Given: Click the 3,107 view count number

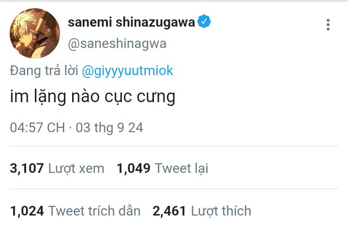Looking at the screenshot, I should 27,168.
